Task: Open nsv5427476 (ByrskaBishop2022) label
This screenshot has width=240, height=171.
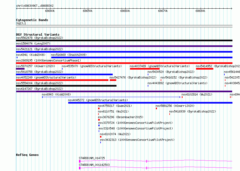Action: click(x=133, y=77)
